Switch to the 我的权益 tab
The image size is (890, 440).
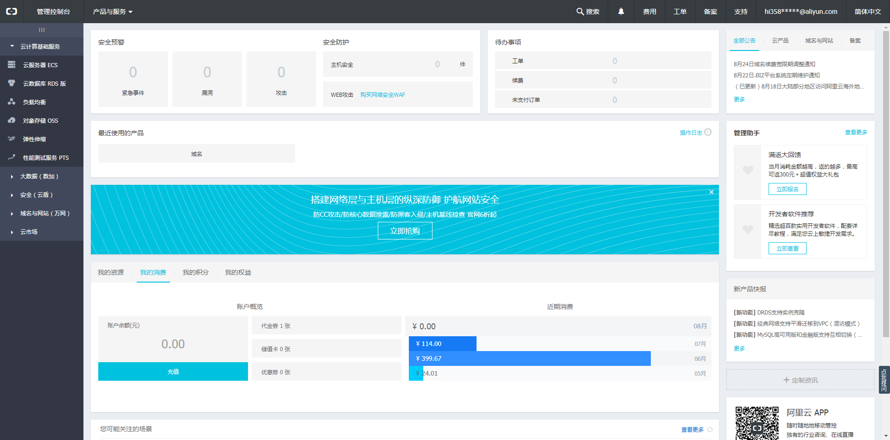238,272
